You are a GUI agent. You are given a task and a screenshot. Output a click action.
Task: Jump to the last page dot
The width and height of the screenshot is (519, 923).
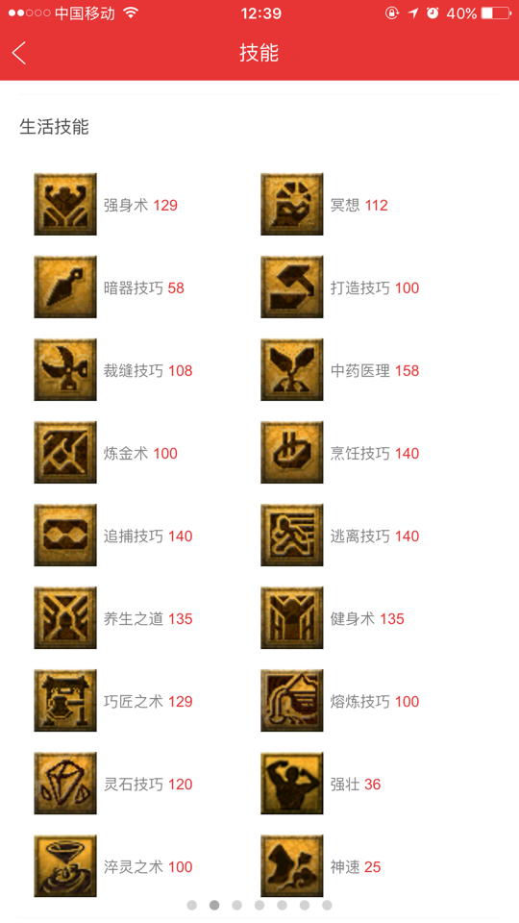point(327,905)
